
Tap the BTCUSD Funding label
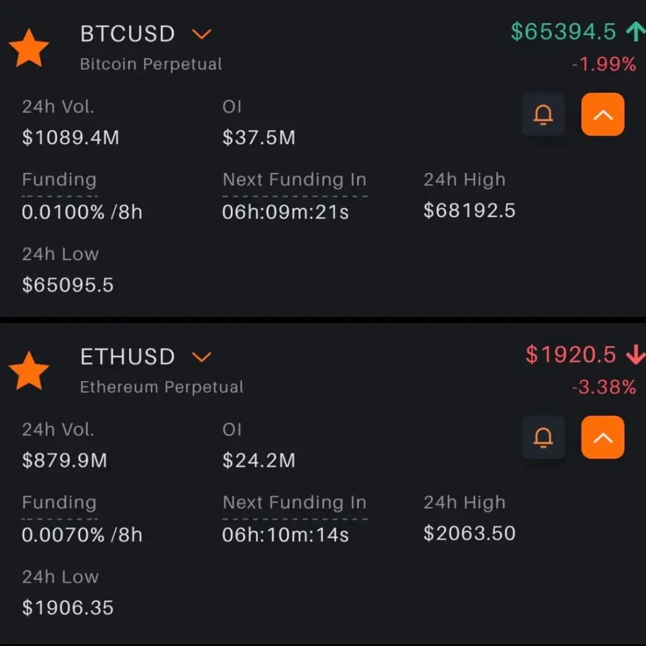[59, 180]
